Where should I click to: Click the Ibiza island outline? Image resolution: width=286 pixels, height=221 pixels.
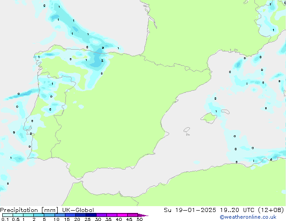coord(187,130)
